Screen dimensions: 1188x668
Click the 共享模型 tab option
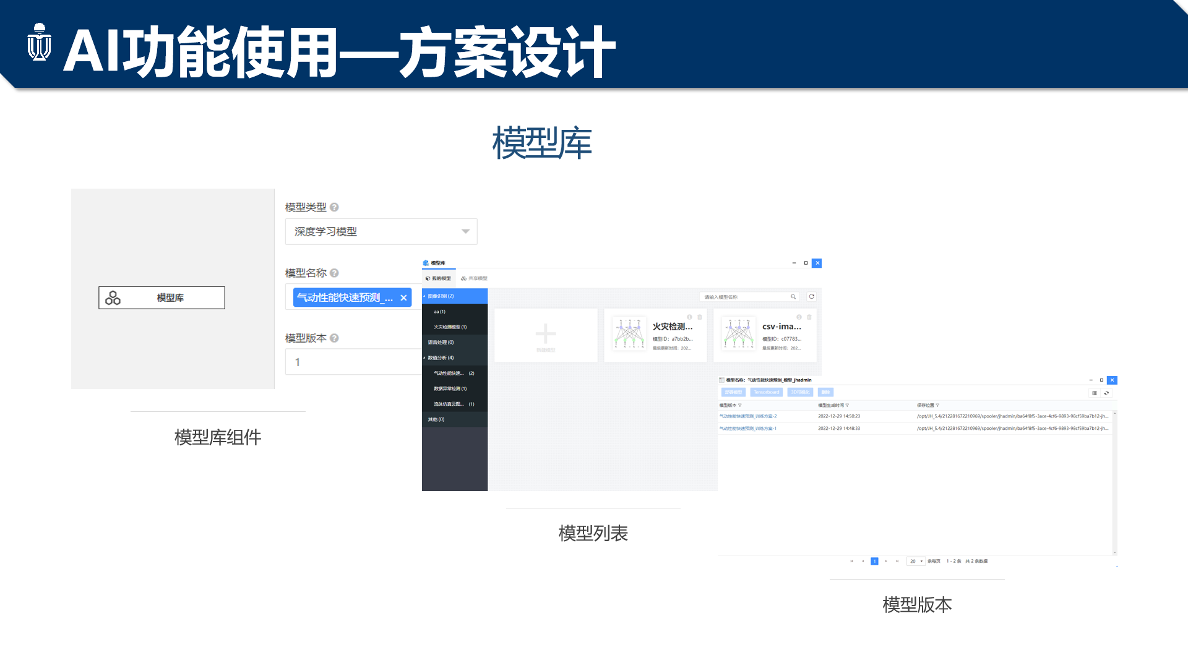(475, 278)
